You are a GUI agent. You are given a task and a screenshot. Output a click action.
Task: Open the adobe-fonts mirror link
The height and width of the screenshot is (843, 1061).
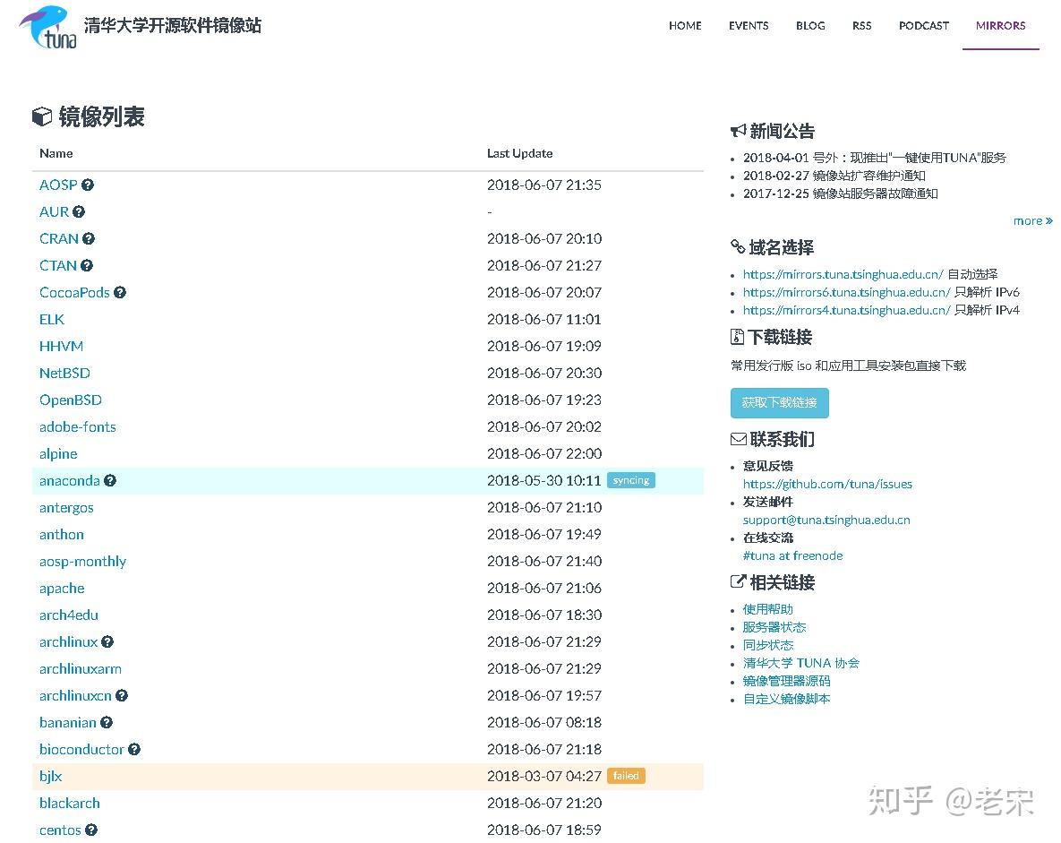[x=78, y=427]
